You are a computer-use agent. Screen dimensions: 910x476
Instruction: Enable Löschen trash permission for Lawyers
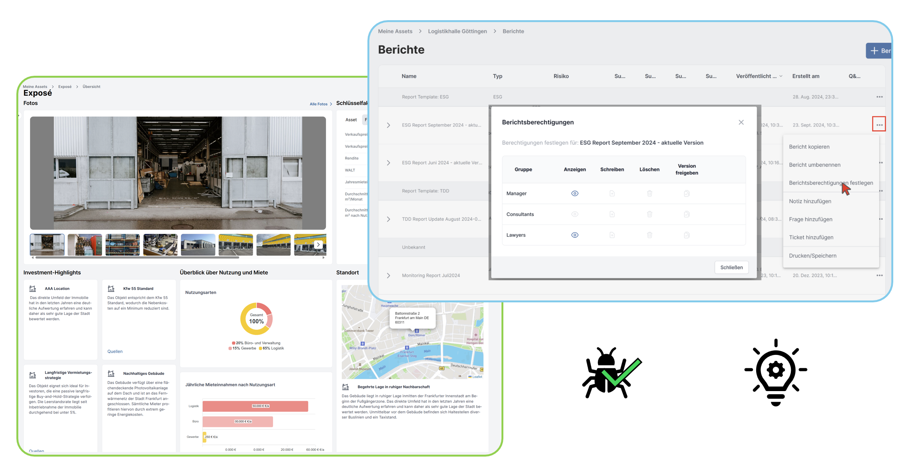[x=650, y=235]
